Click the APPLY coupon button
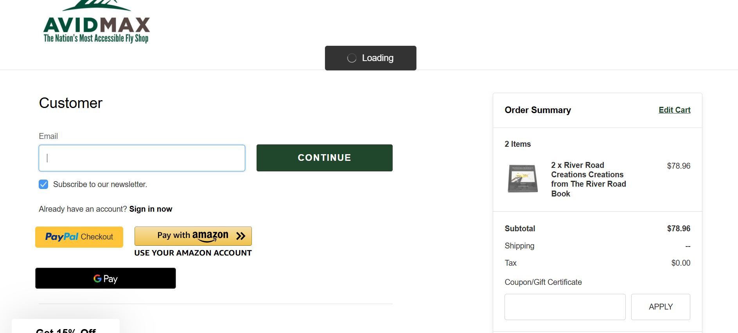 [x=660, y=307]
